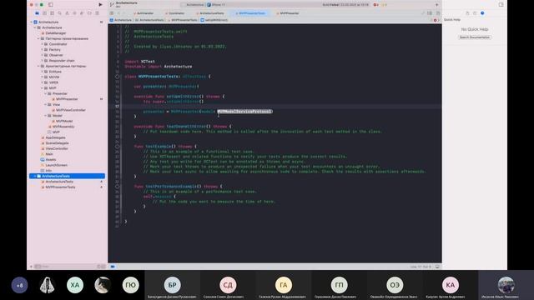Click the setUpWithError breadcrumb in the jump bar
Image resolution: width=534 pixels, height=300 pixels.
214,20
